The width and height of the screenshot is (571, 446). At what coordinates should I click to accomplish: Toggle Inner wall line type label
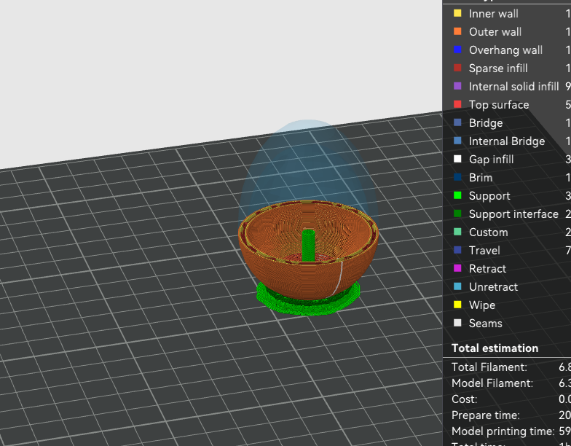click(494, 14)
